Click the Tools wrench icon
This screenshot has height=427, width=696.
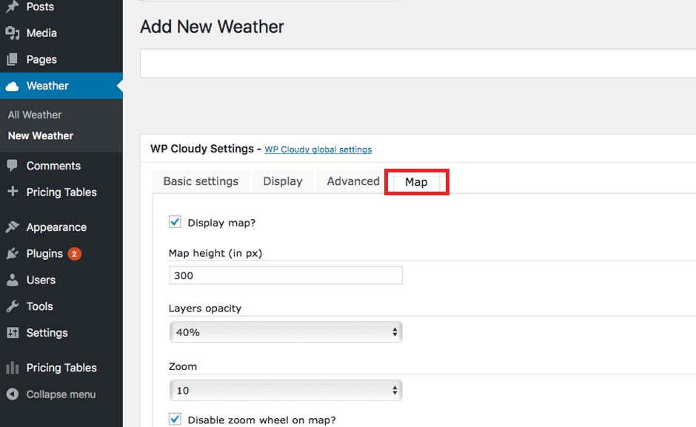click(13, 306)
